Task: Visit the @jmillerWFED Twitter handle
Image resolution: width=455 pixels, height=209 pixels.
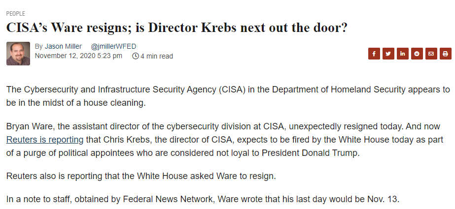Action: pos(113,46)
